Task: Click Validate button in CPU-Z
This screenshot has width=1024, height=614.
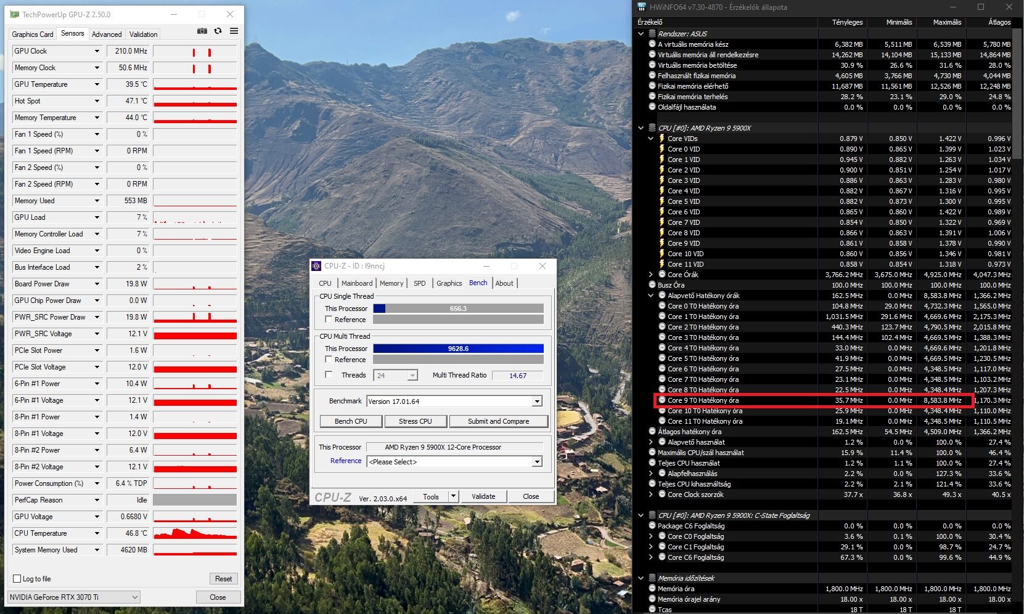Action: [483, 496]
